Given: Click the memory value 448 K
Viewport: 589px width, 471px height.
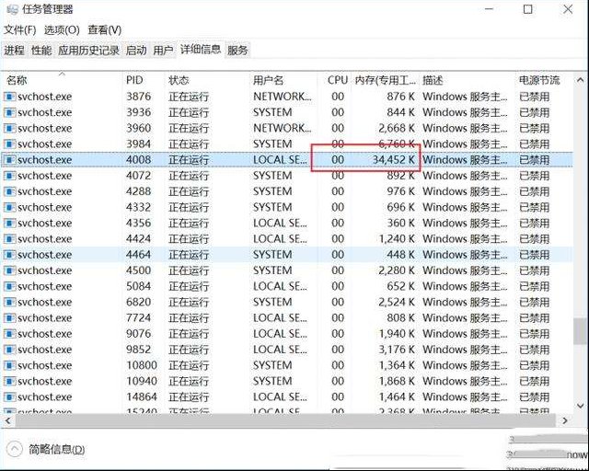Looking at the screenshot, I should click(401, 254).
